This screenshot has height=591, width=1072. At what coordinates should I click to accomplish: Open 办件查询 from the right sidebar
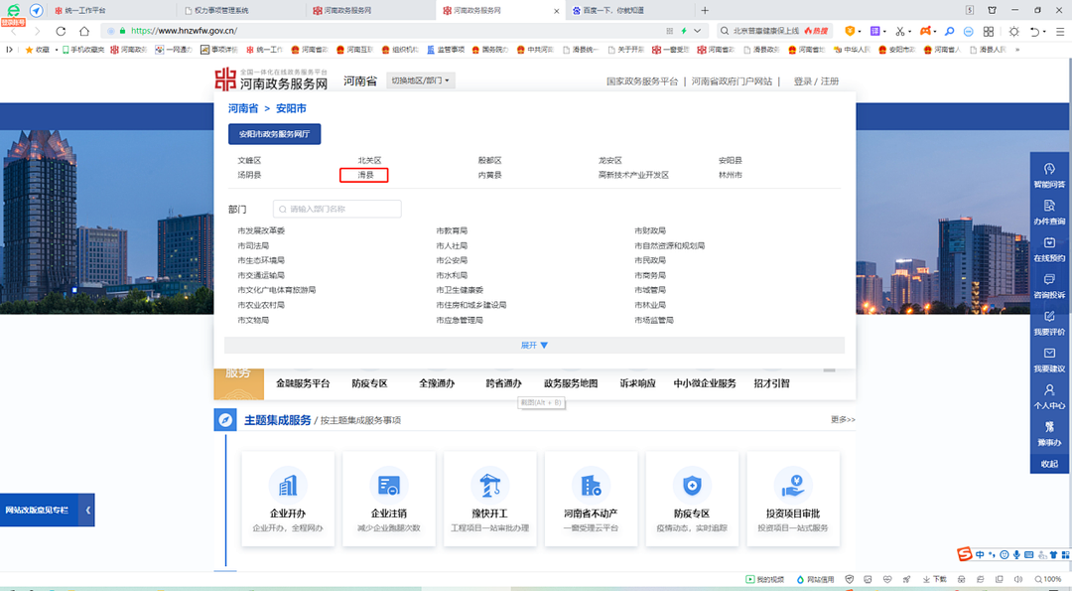pos(1049,206)
